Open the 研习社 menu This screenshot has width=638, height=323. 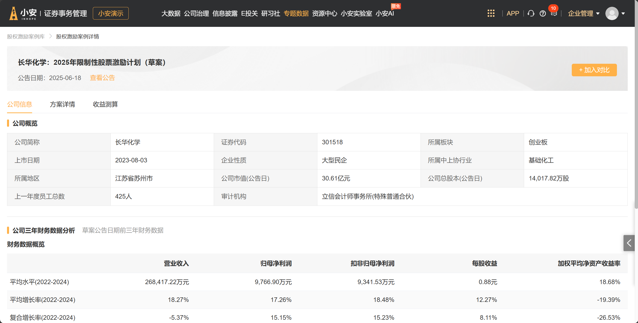click(x=270, y=13)
